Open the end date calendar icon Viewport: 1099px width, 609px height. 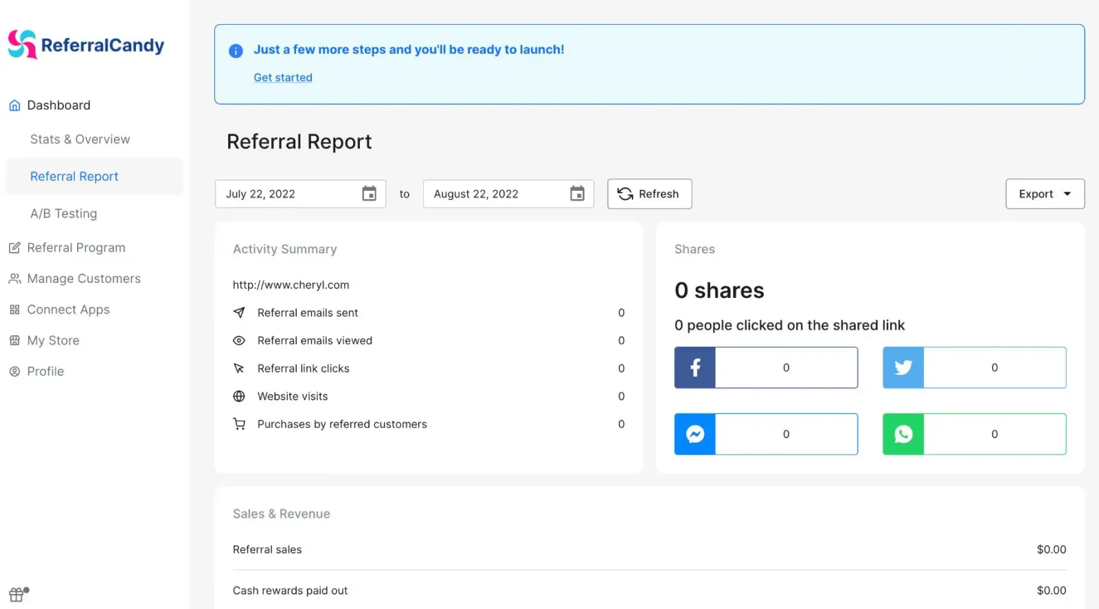click(578, 194)
